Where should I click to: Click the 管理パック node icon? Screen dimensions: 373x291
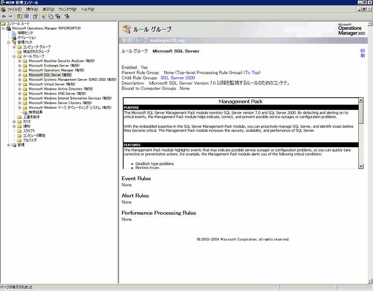point(14,42)
